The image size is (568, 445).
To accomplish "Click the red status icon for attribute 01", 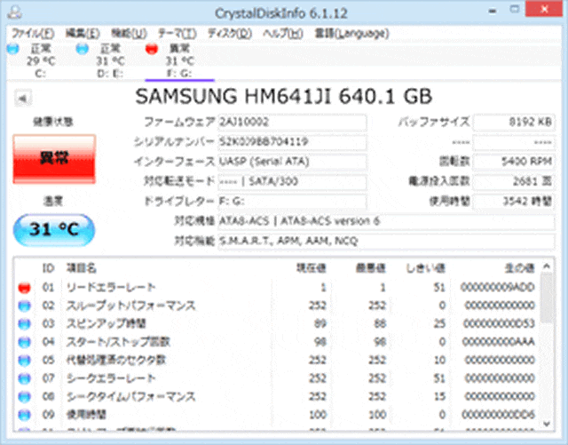I will [24, 288].
